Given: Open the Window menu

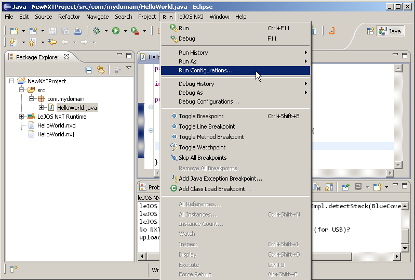Looking at the screenshot, I should tap(219, 17).
